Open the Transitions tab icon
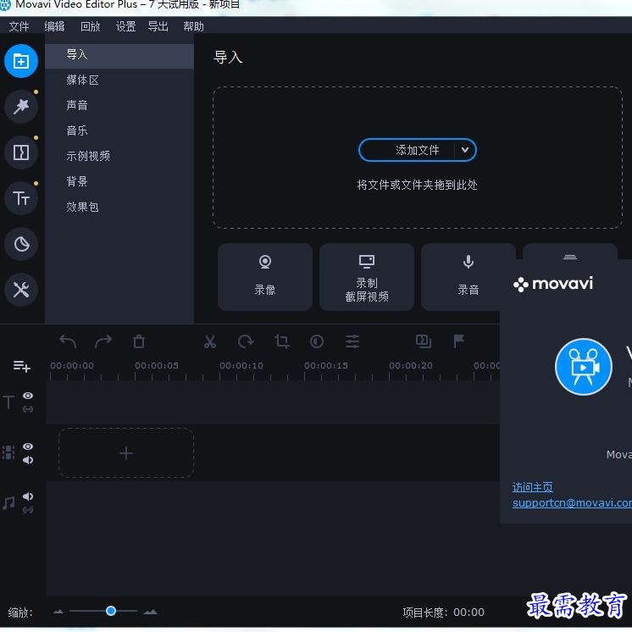This screenshot has height=632, width=632. point(21,152)
